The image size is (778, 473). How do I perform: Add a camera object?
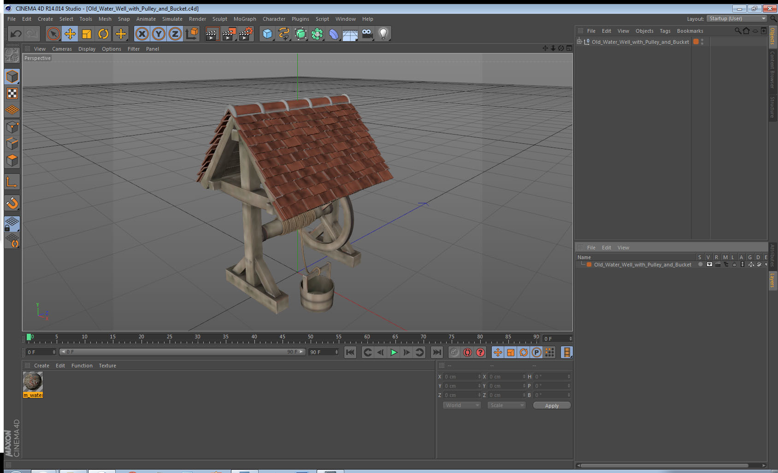[x=367, y=34]
